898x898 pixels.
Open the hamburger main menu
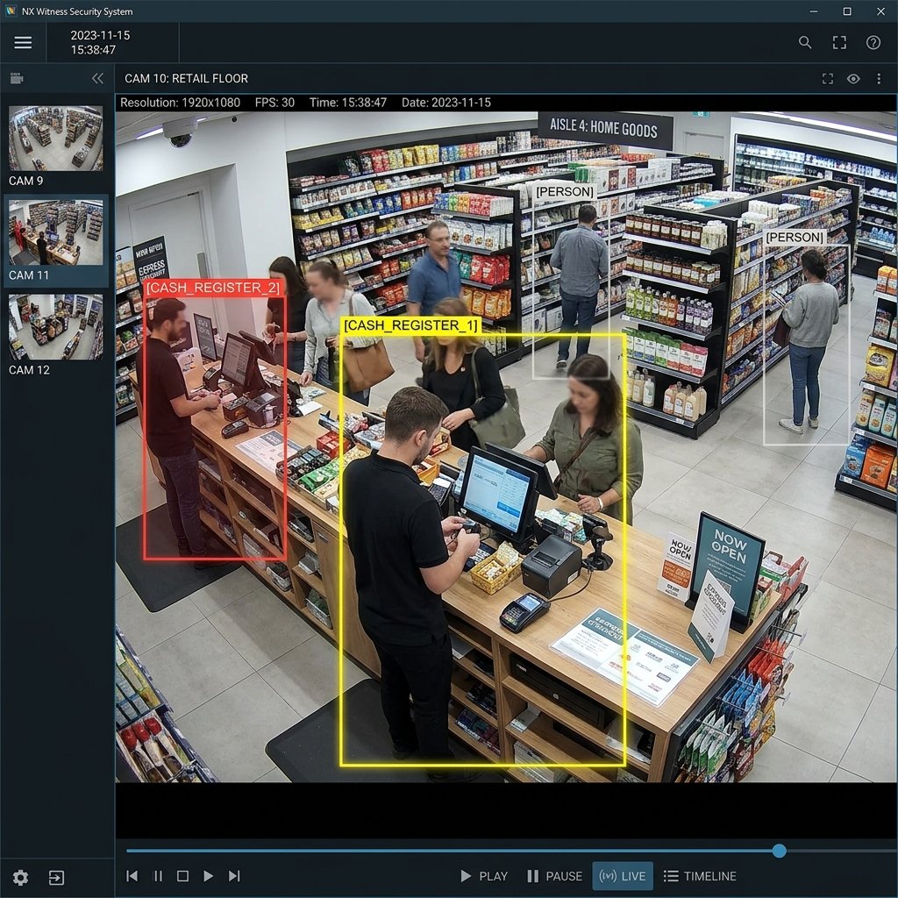point(23,42)
